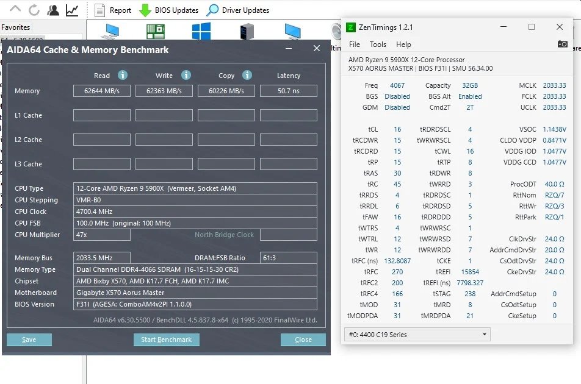Click the RttWr value 'RZQ/3'

click(554, 206)
